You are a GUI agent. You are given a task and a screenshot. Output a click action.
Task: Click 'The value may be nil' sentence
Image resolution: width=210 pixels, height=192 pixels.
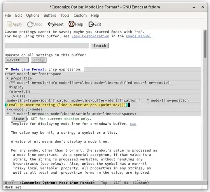tap(64, 133)
